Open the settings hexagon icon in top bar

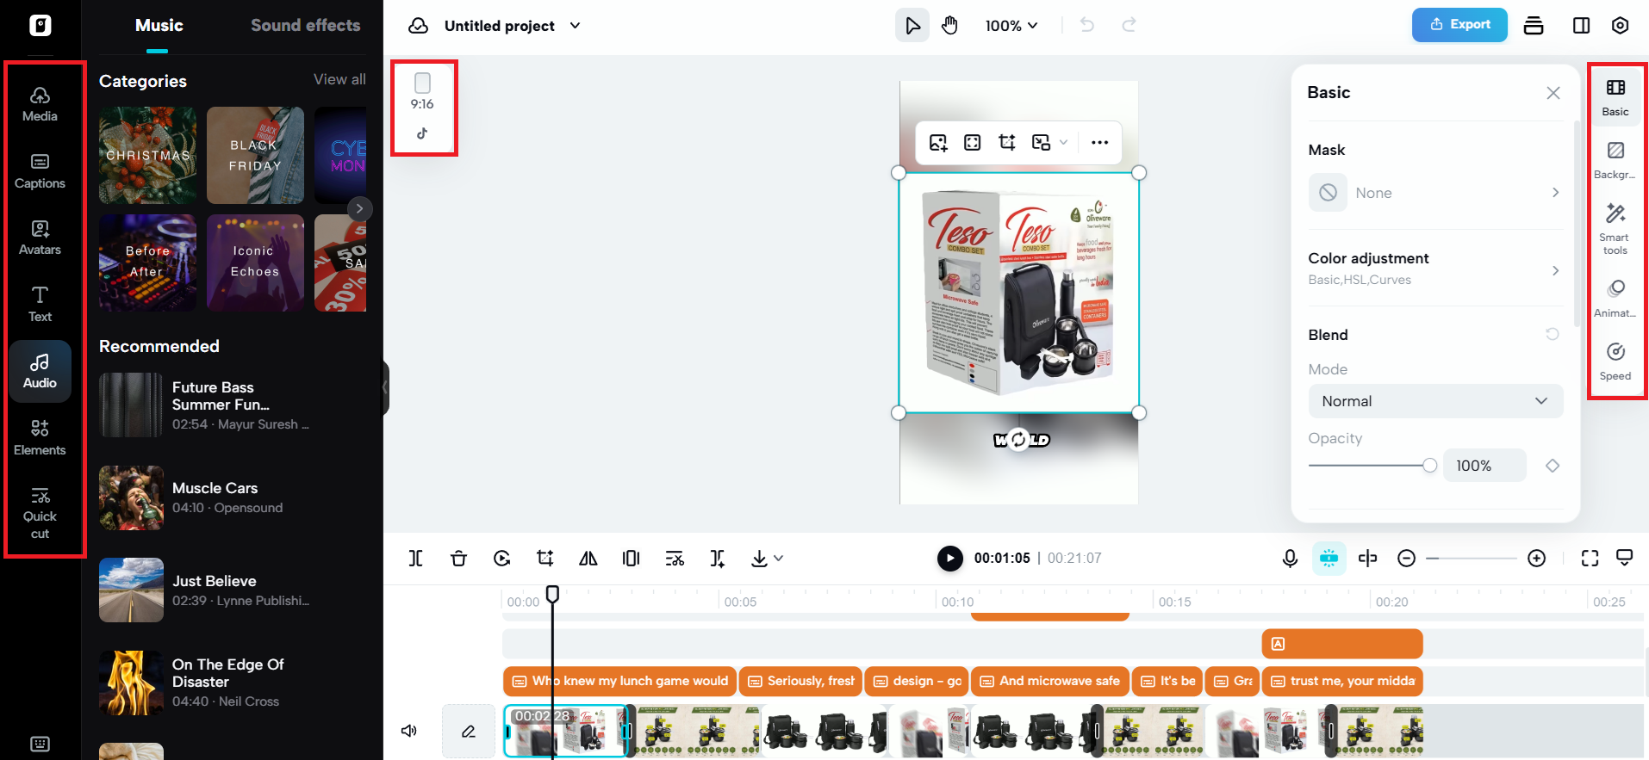(1620, 25)
